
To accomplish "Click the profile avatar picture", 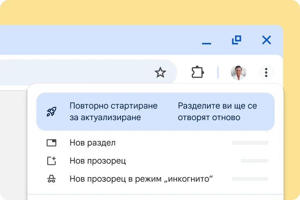I will pos(238,72).
